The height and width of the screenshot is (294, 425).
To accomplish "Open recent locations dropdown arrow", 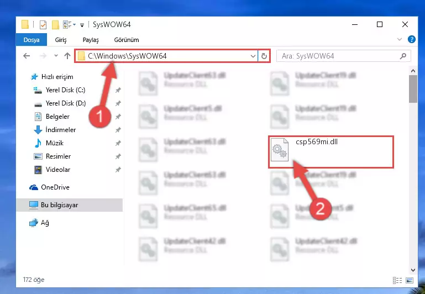I will 56,56.
